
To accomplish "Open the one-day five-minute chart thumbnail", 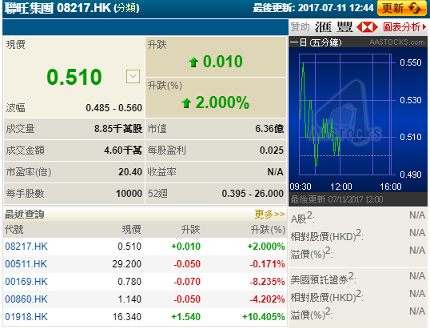I will pos(357,121).
